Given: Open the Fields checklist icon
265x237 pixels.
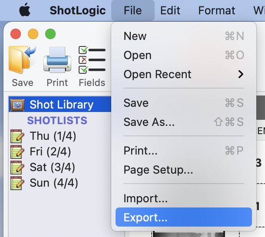Looking at the screenshot, I should click(92, 60).
